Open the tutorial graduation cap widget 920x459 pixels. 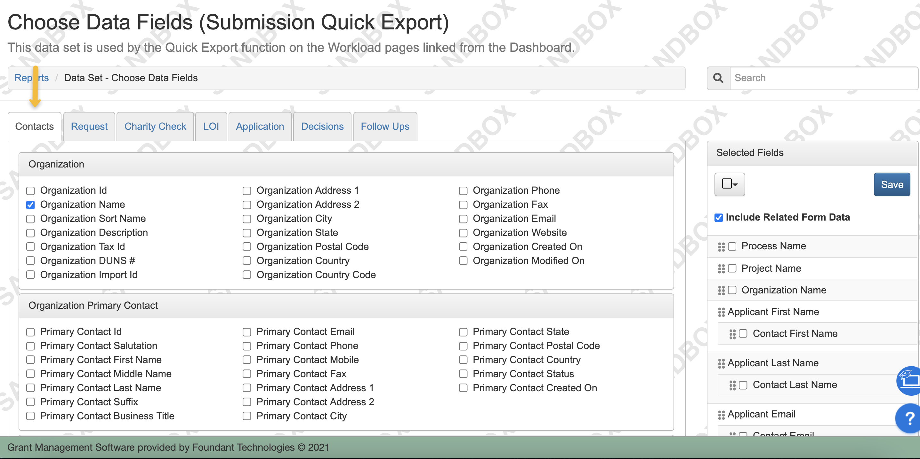[x=909, y=381]
